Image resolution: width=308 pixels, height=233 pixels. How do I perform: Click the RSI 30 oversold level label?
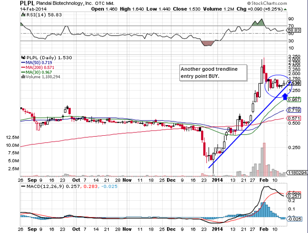pos(291,41)
